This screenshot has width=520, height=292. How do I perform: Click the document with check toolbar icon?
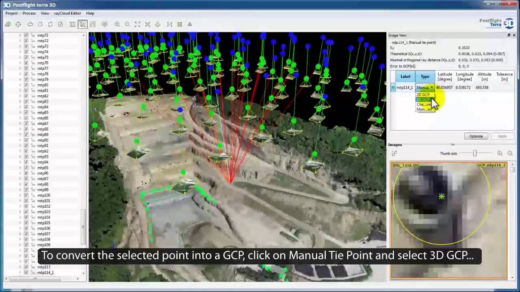(61, 24)
